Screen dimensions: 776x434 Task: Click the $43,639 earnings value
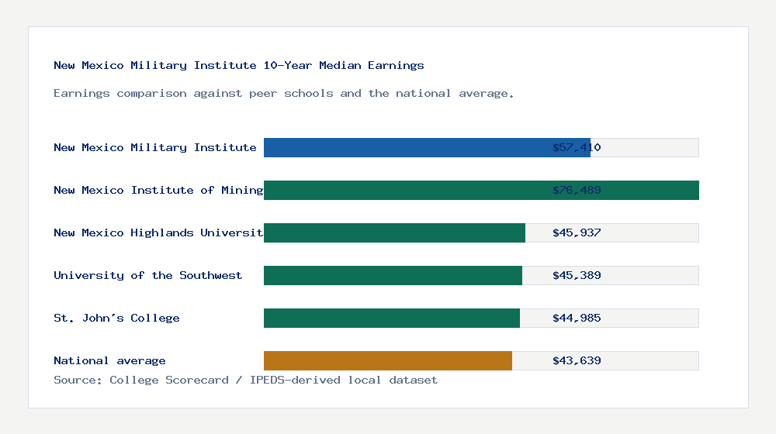tap(577, 360)
